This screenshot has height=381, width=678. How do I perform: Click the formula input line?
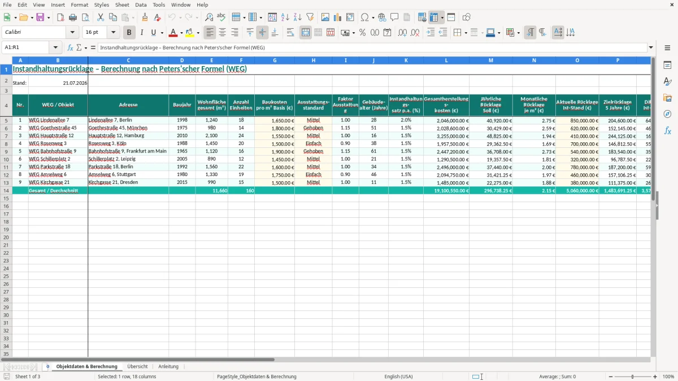pos(372,48)
